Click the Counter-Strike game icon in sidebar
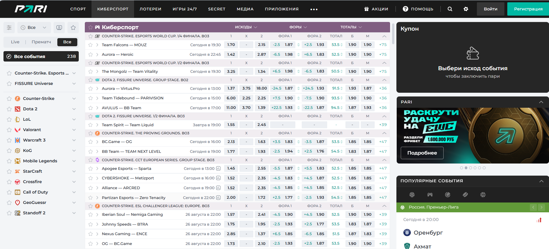The height and width of the screenshot is (249, 549). (x=17, y=99)
